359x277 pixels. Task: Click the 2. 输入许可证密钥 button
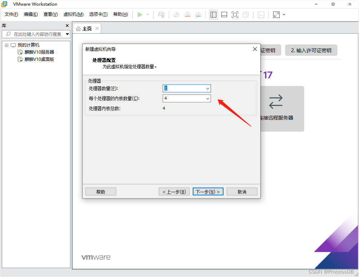click(311, 50)
